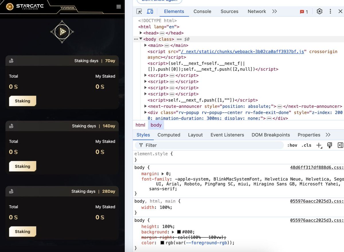Open the CSS link beside the body height rule

tap(317, 220)
